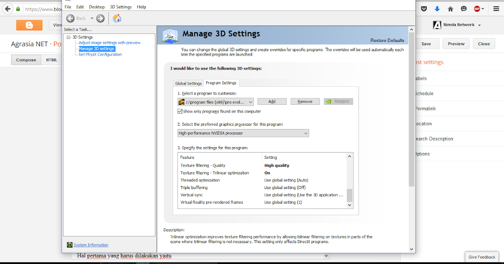Open the program to customize dropdown
This screenshot has width=504, height=264.
[215, 102]
